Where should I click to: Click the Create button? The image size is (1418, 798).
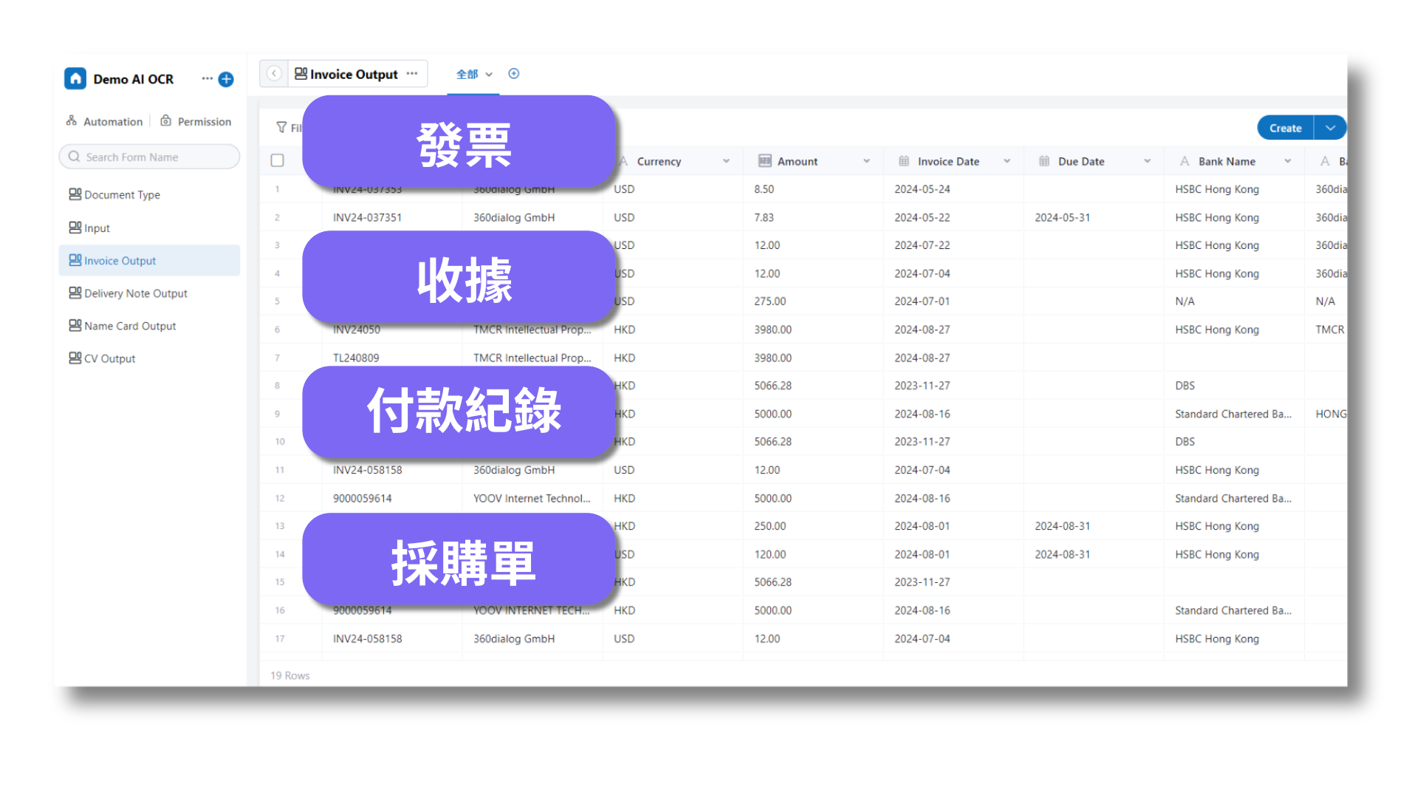[1285, 128]
